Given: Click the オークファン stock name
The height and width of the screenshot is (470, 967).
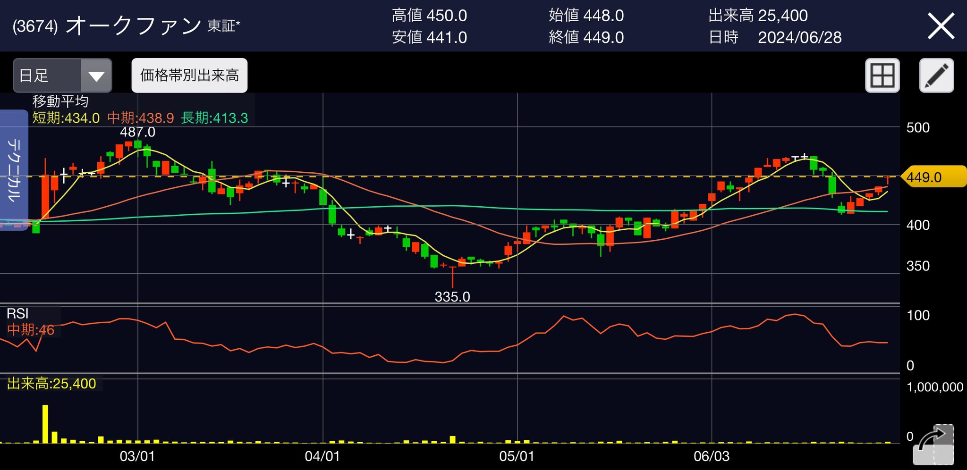Looking at the screenshot, I should [x=134, y=25].
